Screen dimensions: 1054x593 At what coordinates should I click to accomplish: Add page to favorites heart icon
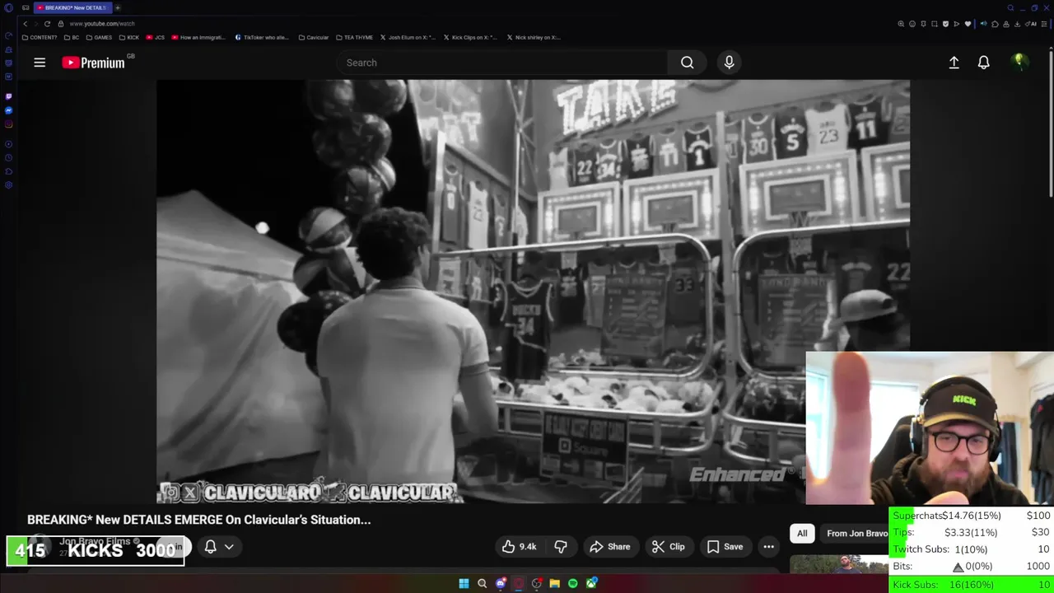pyautogui.click(x=968, y=24)
